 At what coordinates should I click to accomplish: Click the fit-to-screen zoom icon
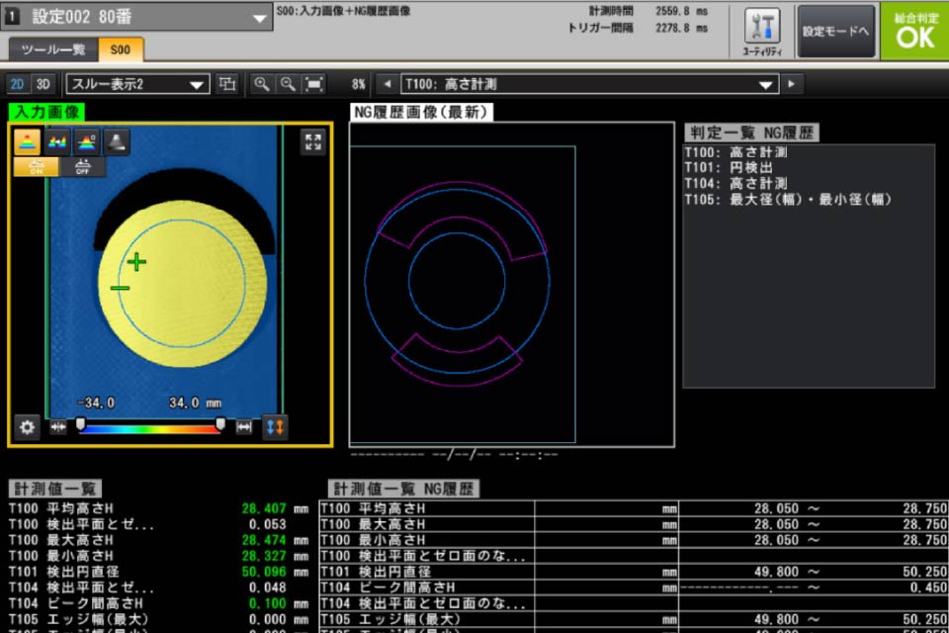point(314,84)
